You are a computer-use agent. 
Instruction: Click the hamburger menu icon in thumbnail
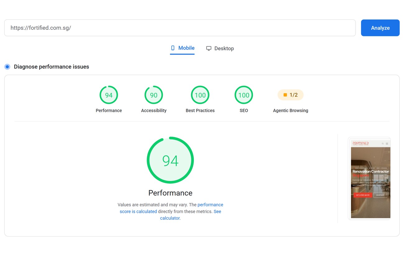(387, 143)
